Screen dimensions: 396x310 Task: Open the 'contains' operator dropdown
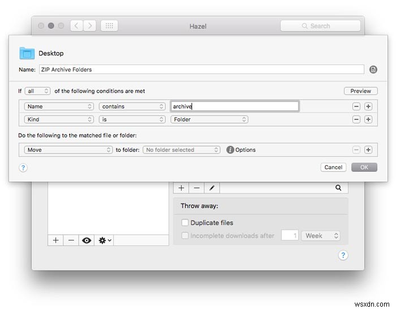(x=132, y=106)
